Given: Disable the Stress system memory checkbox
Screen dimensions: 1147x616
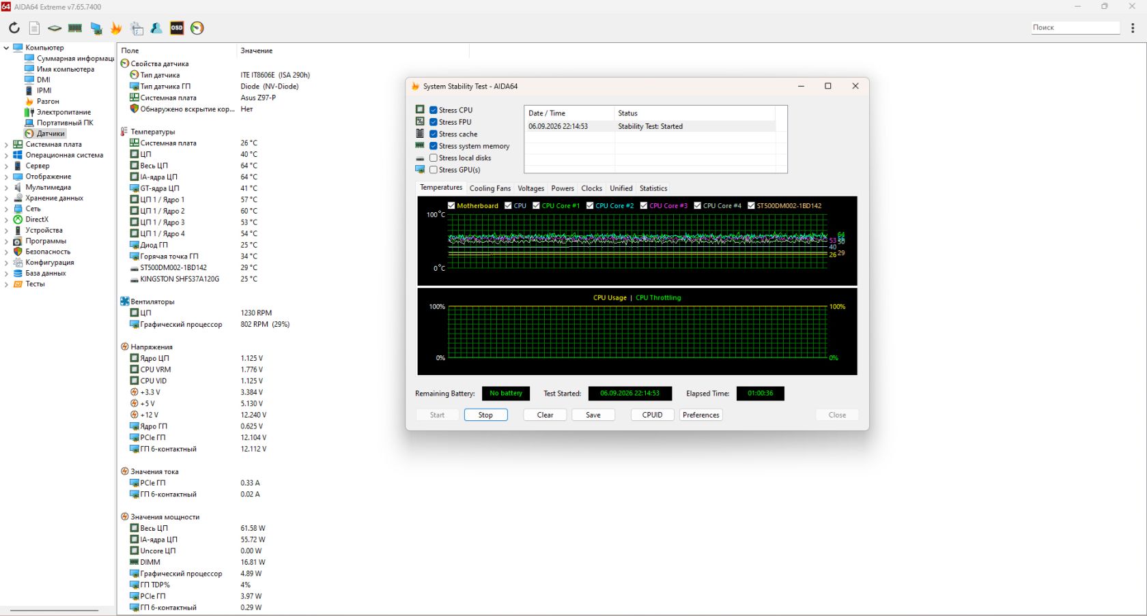Looking at the screenshot, I should click(433, 146).
